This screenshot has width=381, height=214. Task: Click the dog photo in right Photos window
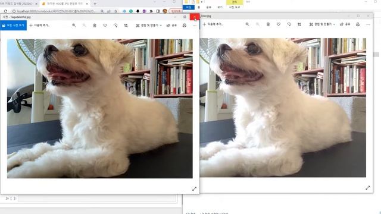point(283,108)
